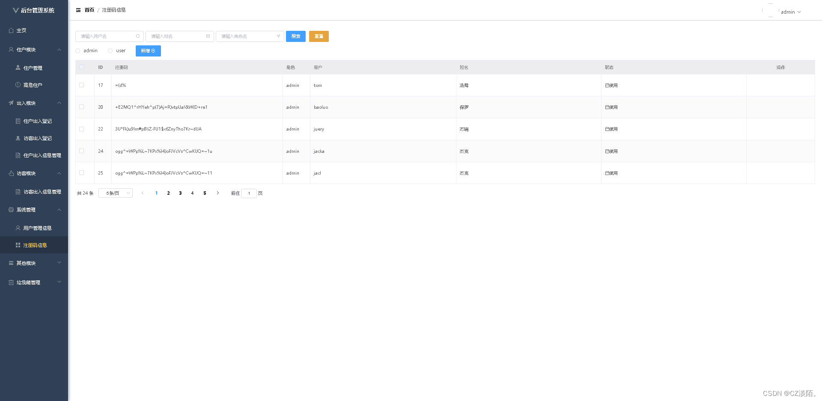Collapse the 出入模块 chevron
This screenshot has height=401, width=822.
(x=59, y=103)
